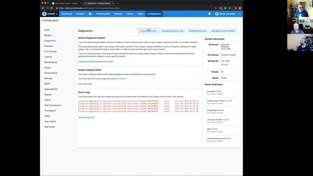Screen dimensions: 313x176
Task: Click Scheduled Deploy Logs button
Action: 173,31
